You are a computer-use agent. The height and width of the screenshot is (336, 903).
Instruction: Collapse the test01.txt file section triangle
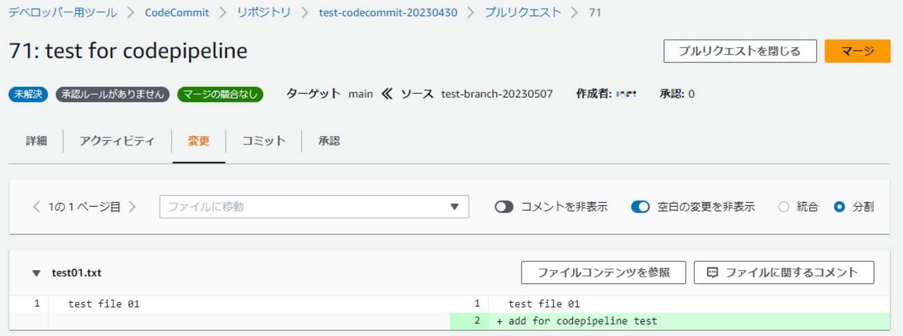36,273
